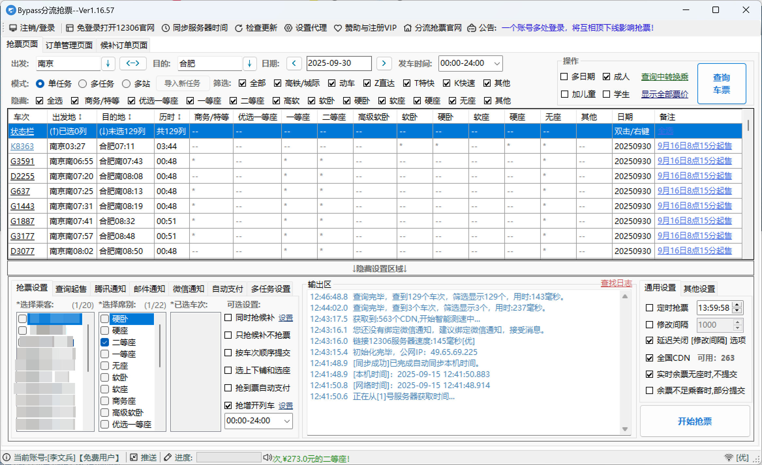The image size is (762, 465).
Task: Tick the 硬座 seat type checkbox
Action: pyautogui.click(x=105, y=331)
